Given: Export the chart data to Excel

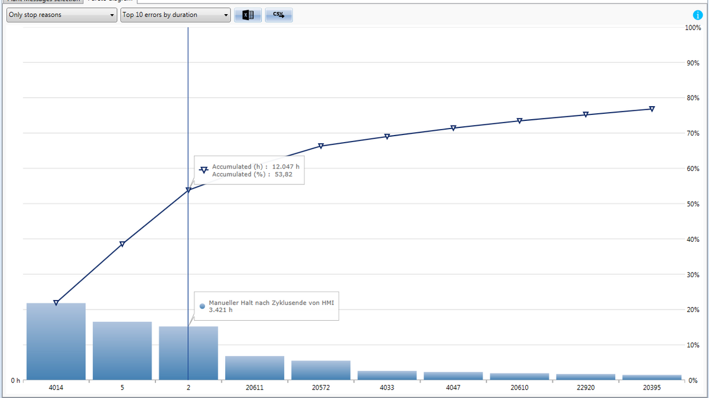Looking at the screenshot, I should (x=248, y=15).
